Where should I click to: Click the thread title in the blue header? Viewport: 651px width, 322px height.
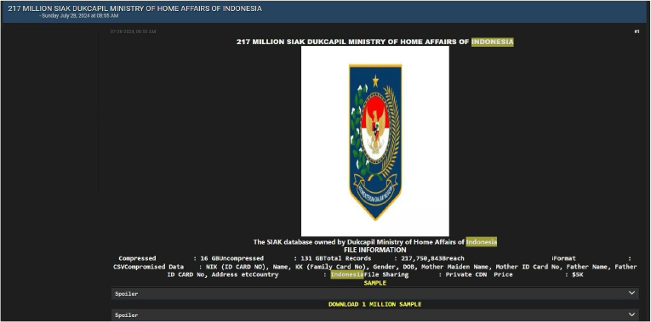(135, 8)
